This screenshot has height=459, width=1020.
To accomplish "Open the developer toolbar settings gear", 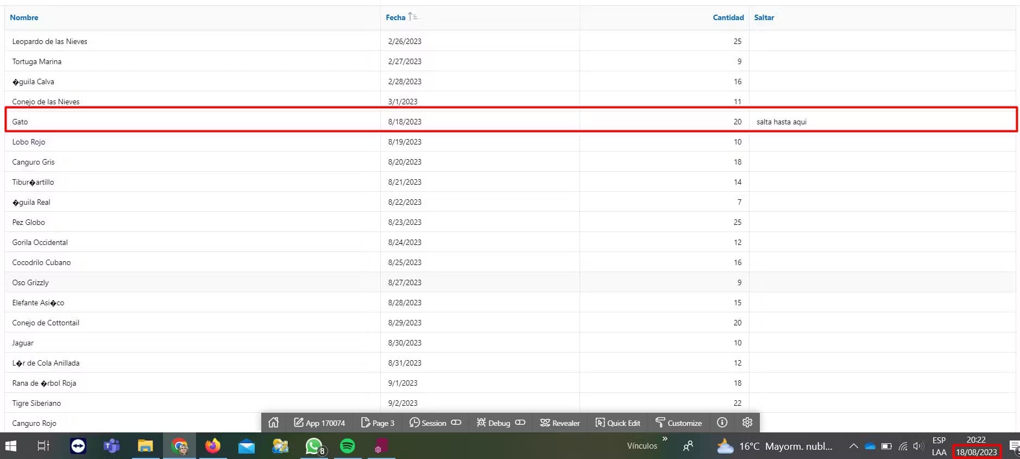I will coord(747,423).
